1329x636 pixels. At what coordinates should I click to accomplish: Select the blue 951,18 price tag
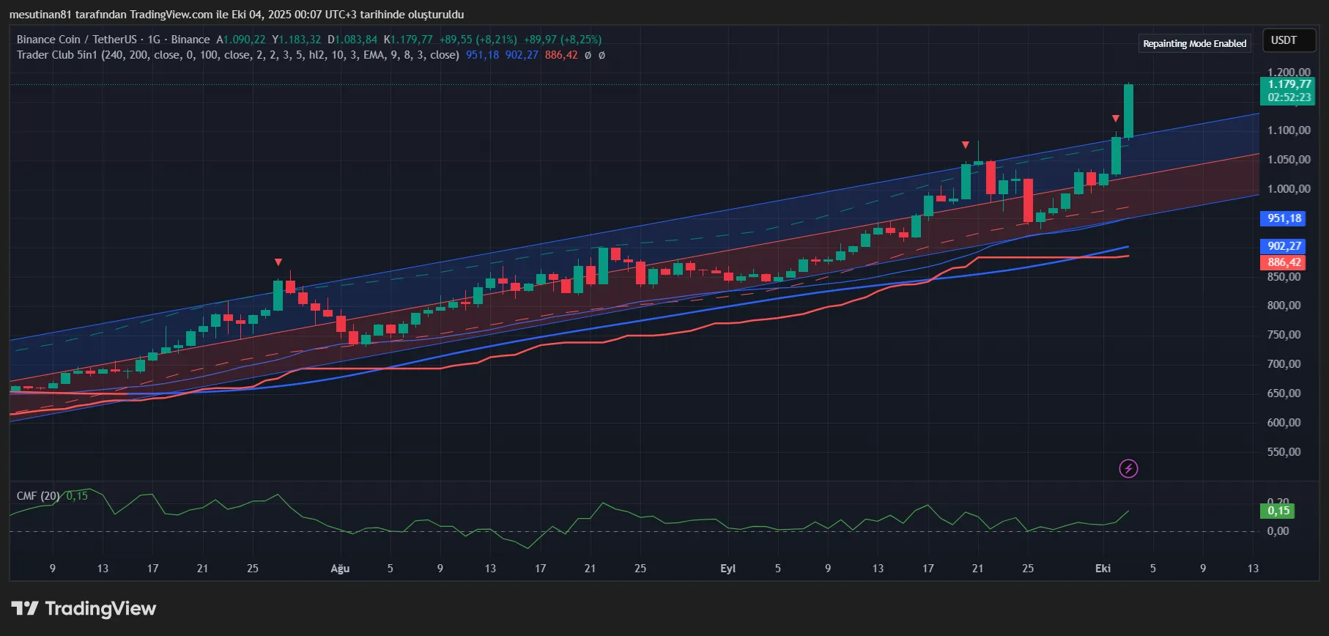pos(1284,218)
